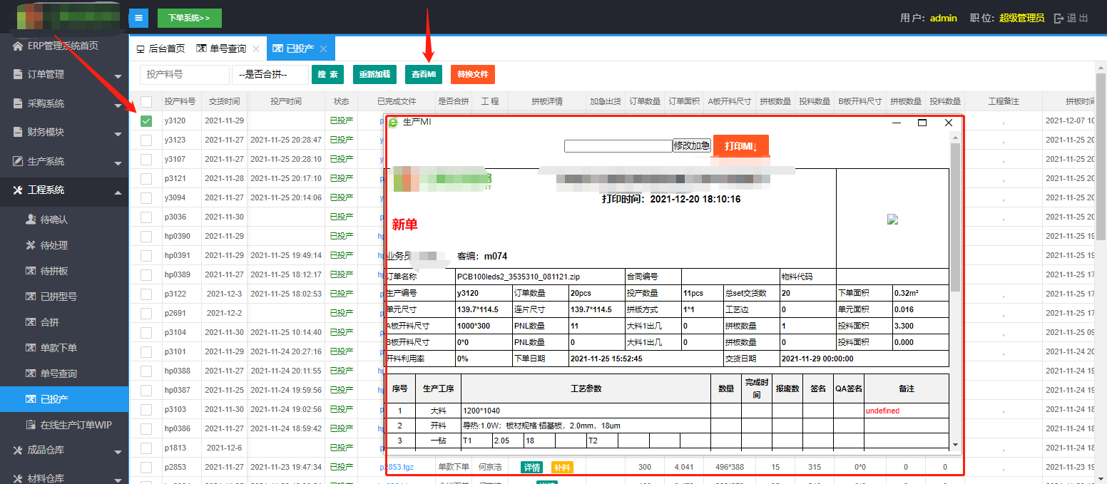The width and height of the screenshot is (1107, 484).
Task: Click the 生产MI popup vertical scrollbar
Action: click(x=955, y=214)
